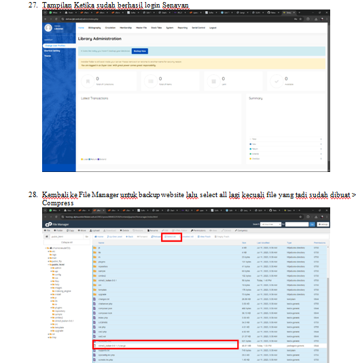Viewport: 356px width, 363px height.
Task: Click the Up One Level icon
Action: click(108, 237)
